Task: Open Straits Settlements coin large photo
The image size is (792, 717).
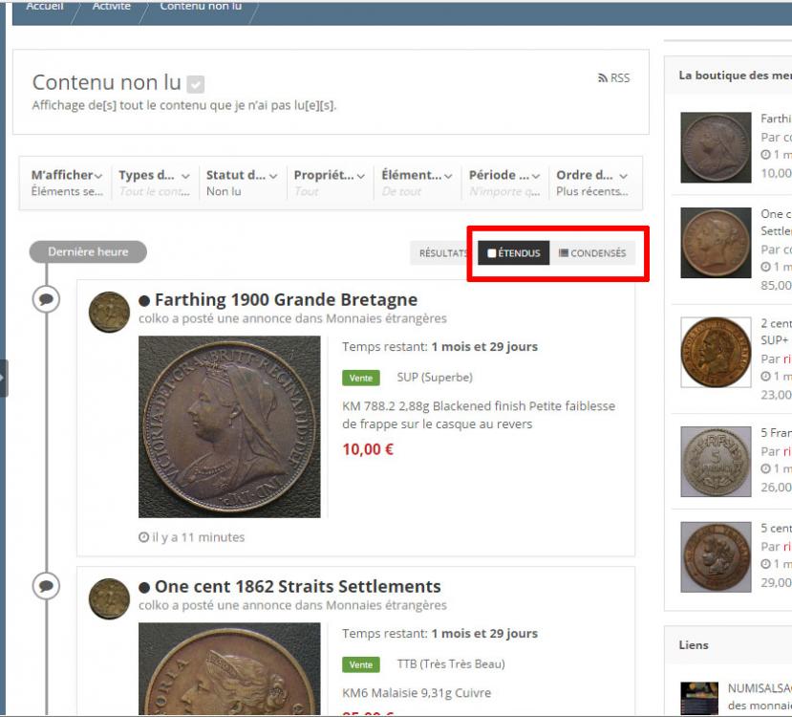Action: (229, 669)
